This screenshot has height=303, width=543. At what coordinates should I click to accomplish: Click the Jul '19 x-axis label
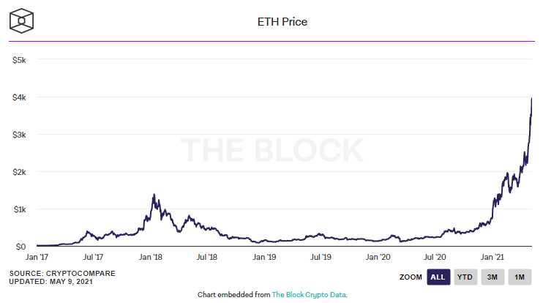point(321,258)
